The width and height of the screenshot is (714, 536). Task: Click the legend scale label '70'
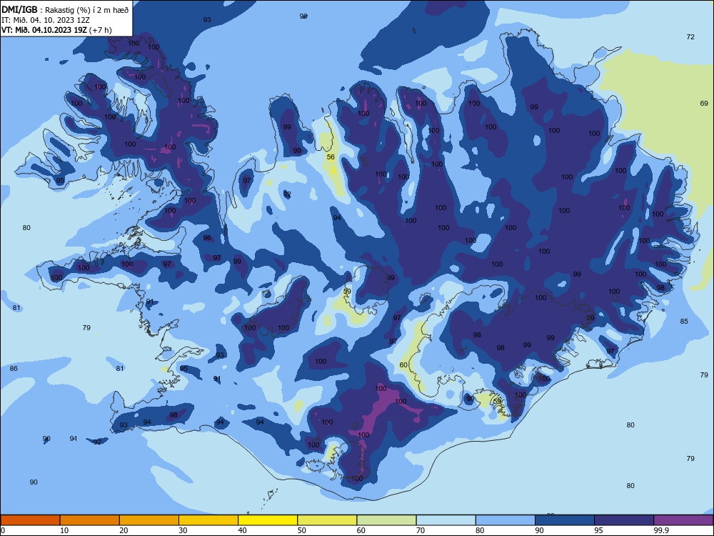421,530
